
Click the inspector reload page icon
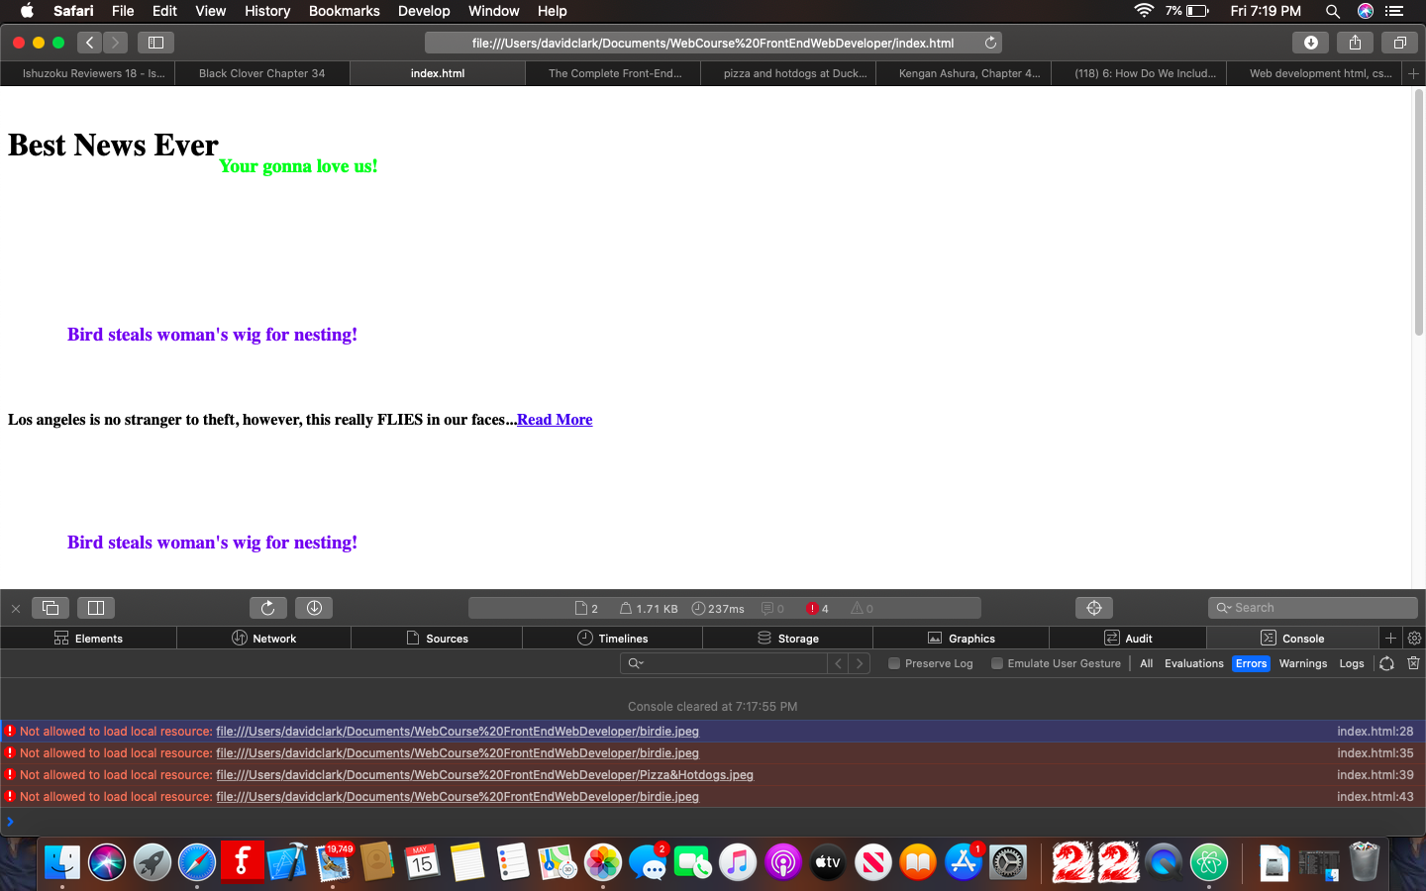click(x=267, y=608)
